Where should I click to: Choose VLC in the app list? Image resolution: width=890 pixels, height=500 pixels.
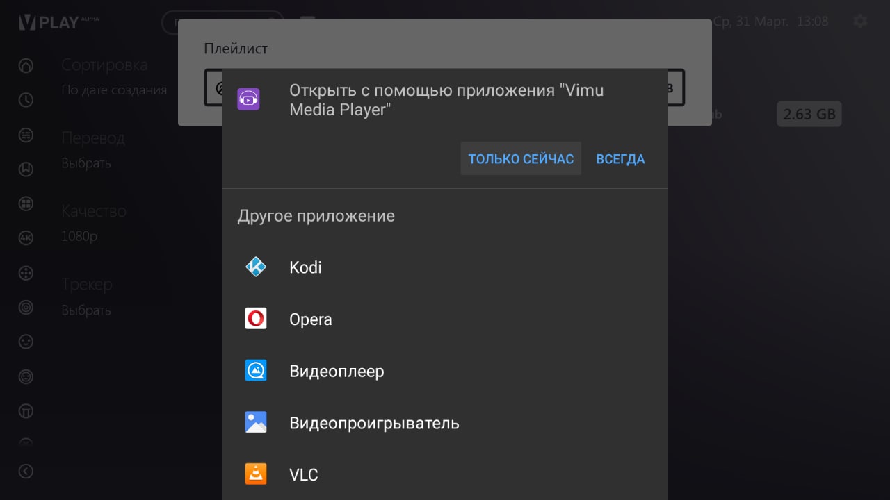pyautogui.click(x=445, y=475)
